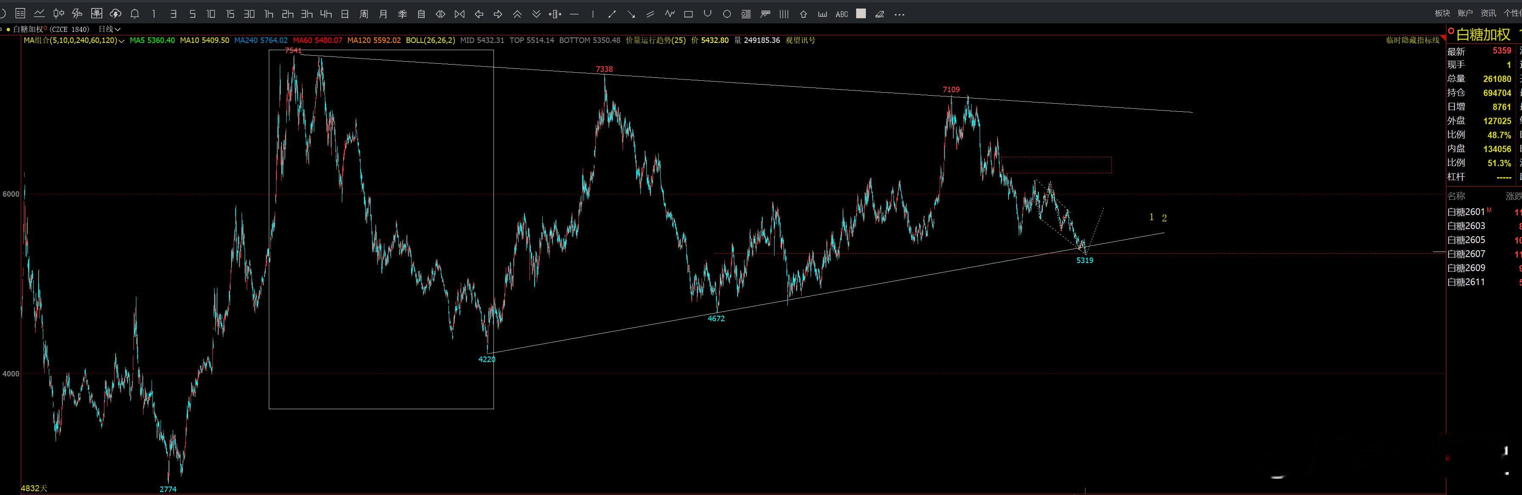The height and width of the screenshot is (495, 1522).
Task: Click the alert bell icon
Action: coord(135,14)
